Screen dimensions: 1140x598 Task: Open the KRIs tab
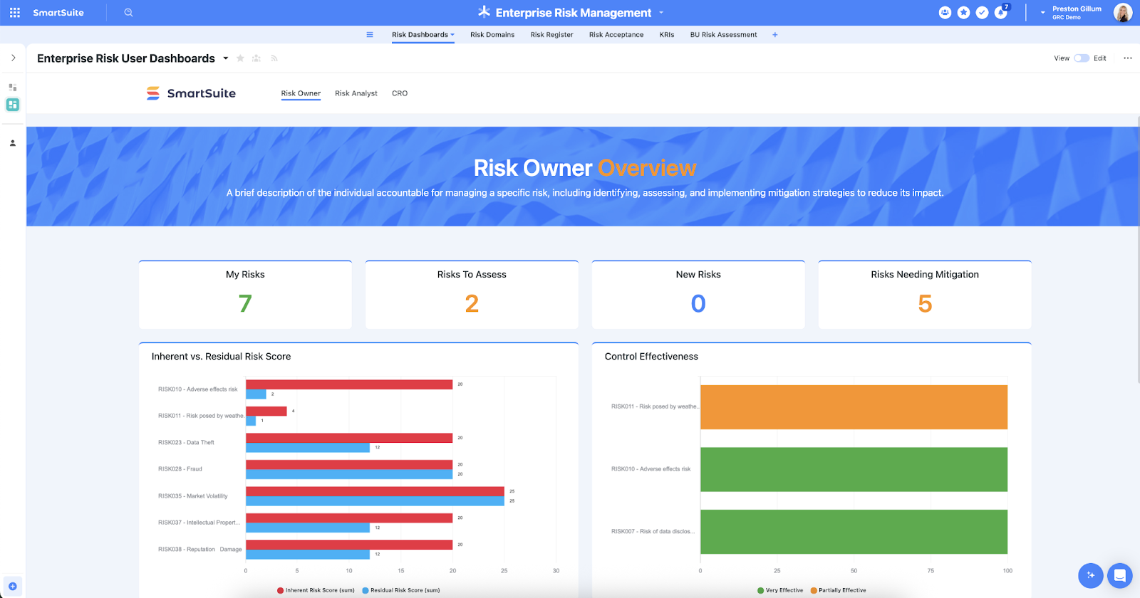pyautogui.click(x=666, y=35)
